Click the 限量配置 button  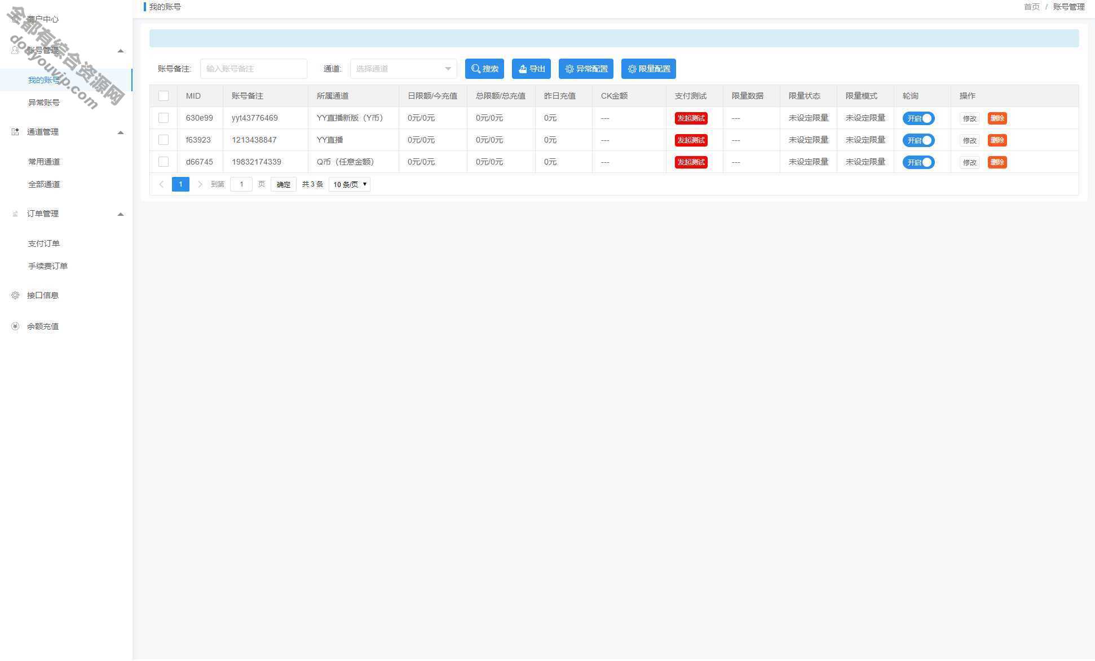(648, 69)
